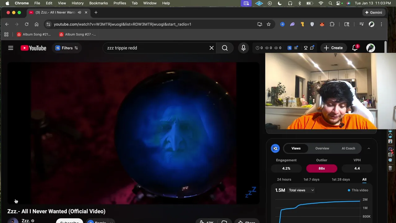Open the Chrome home page button
Screen dimensions: 396x223
(37, 24)
